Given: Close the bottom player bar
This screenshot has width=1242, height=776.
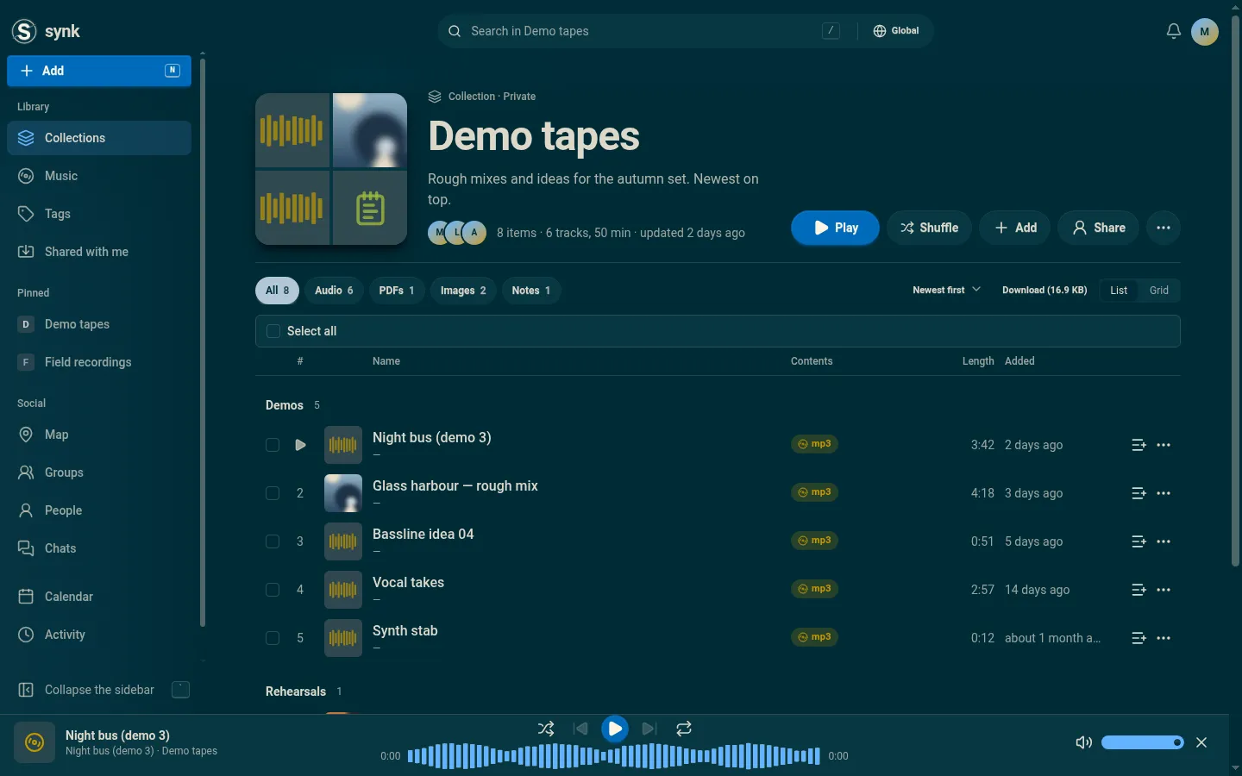Looking at the screenshot, I should tap(1201, 742).
